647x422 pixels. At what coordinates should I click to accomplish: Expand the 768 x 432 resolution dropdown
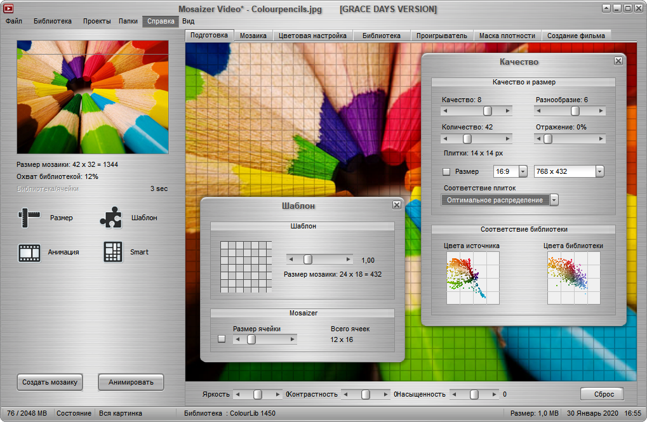(x=599, y=171)
